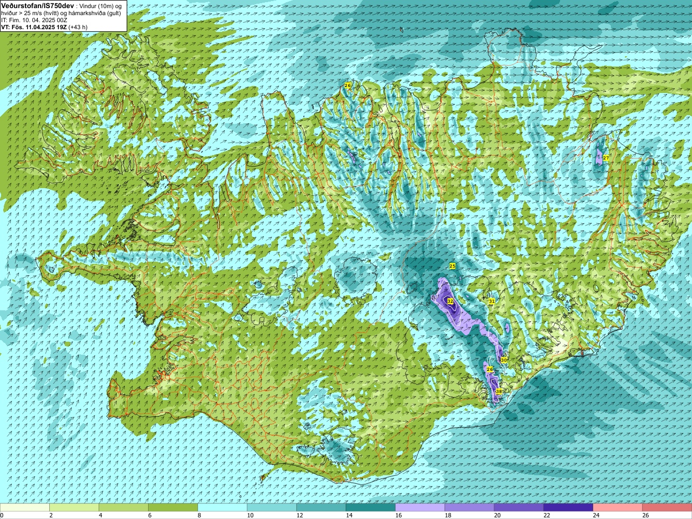Click the salmon legend swatch after 26

point(667,508)
